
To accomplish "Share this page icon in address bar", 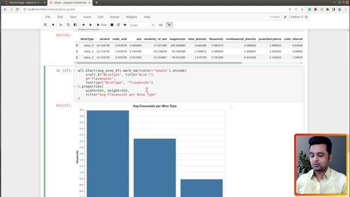I will pos(296,9).
